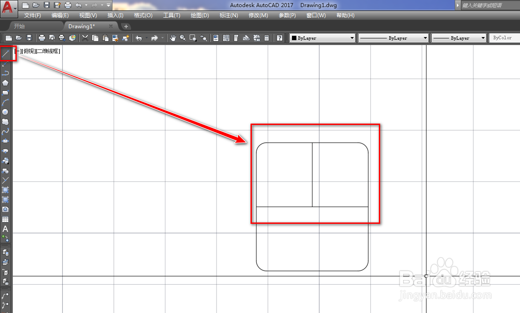The width and height of the screenshot is (520, 313).
Task: Open the QuickCalc calculator icon
Action: (266, 38)
